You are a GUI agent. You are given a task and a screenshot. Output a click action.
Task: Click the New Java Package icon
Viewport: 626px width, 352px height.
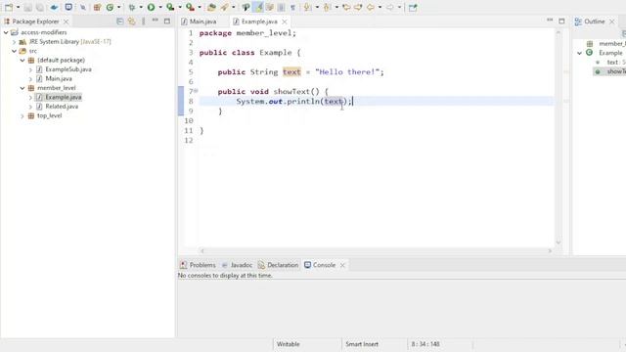point(97,7)
